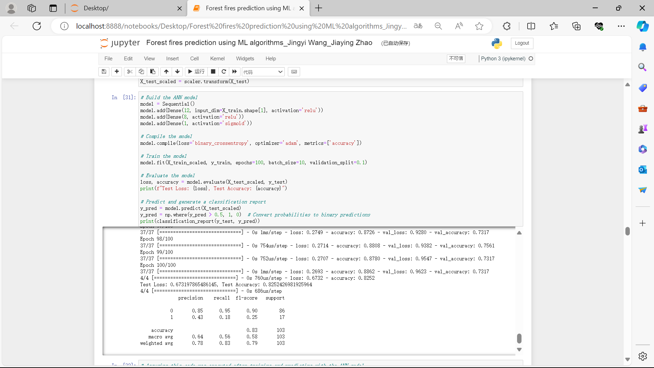
Task: Run the current cell button
Action: [x=197, y=72]
